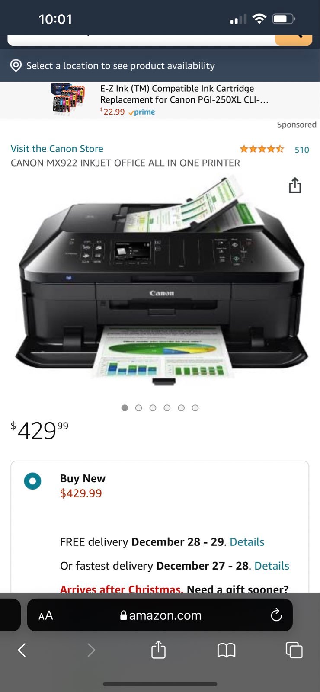Image resolution: width=320 pixels, height=692 pixels.
Task: Open Details link for FREE delivery
Action: 247,542
